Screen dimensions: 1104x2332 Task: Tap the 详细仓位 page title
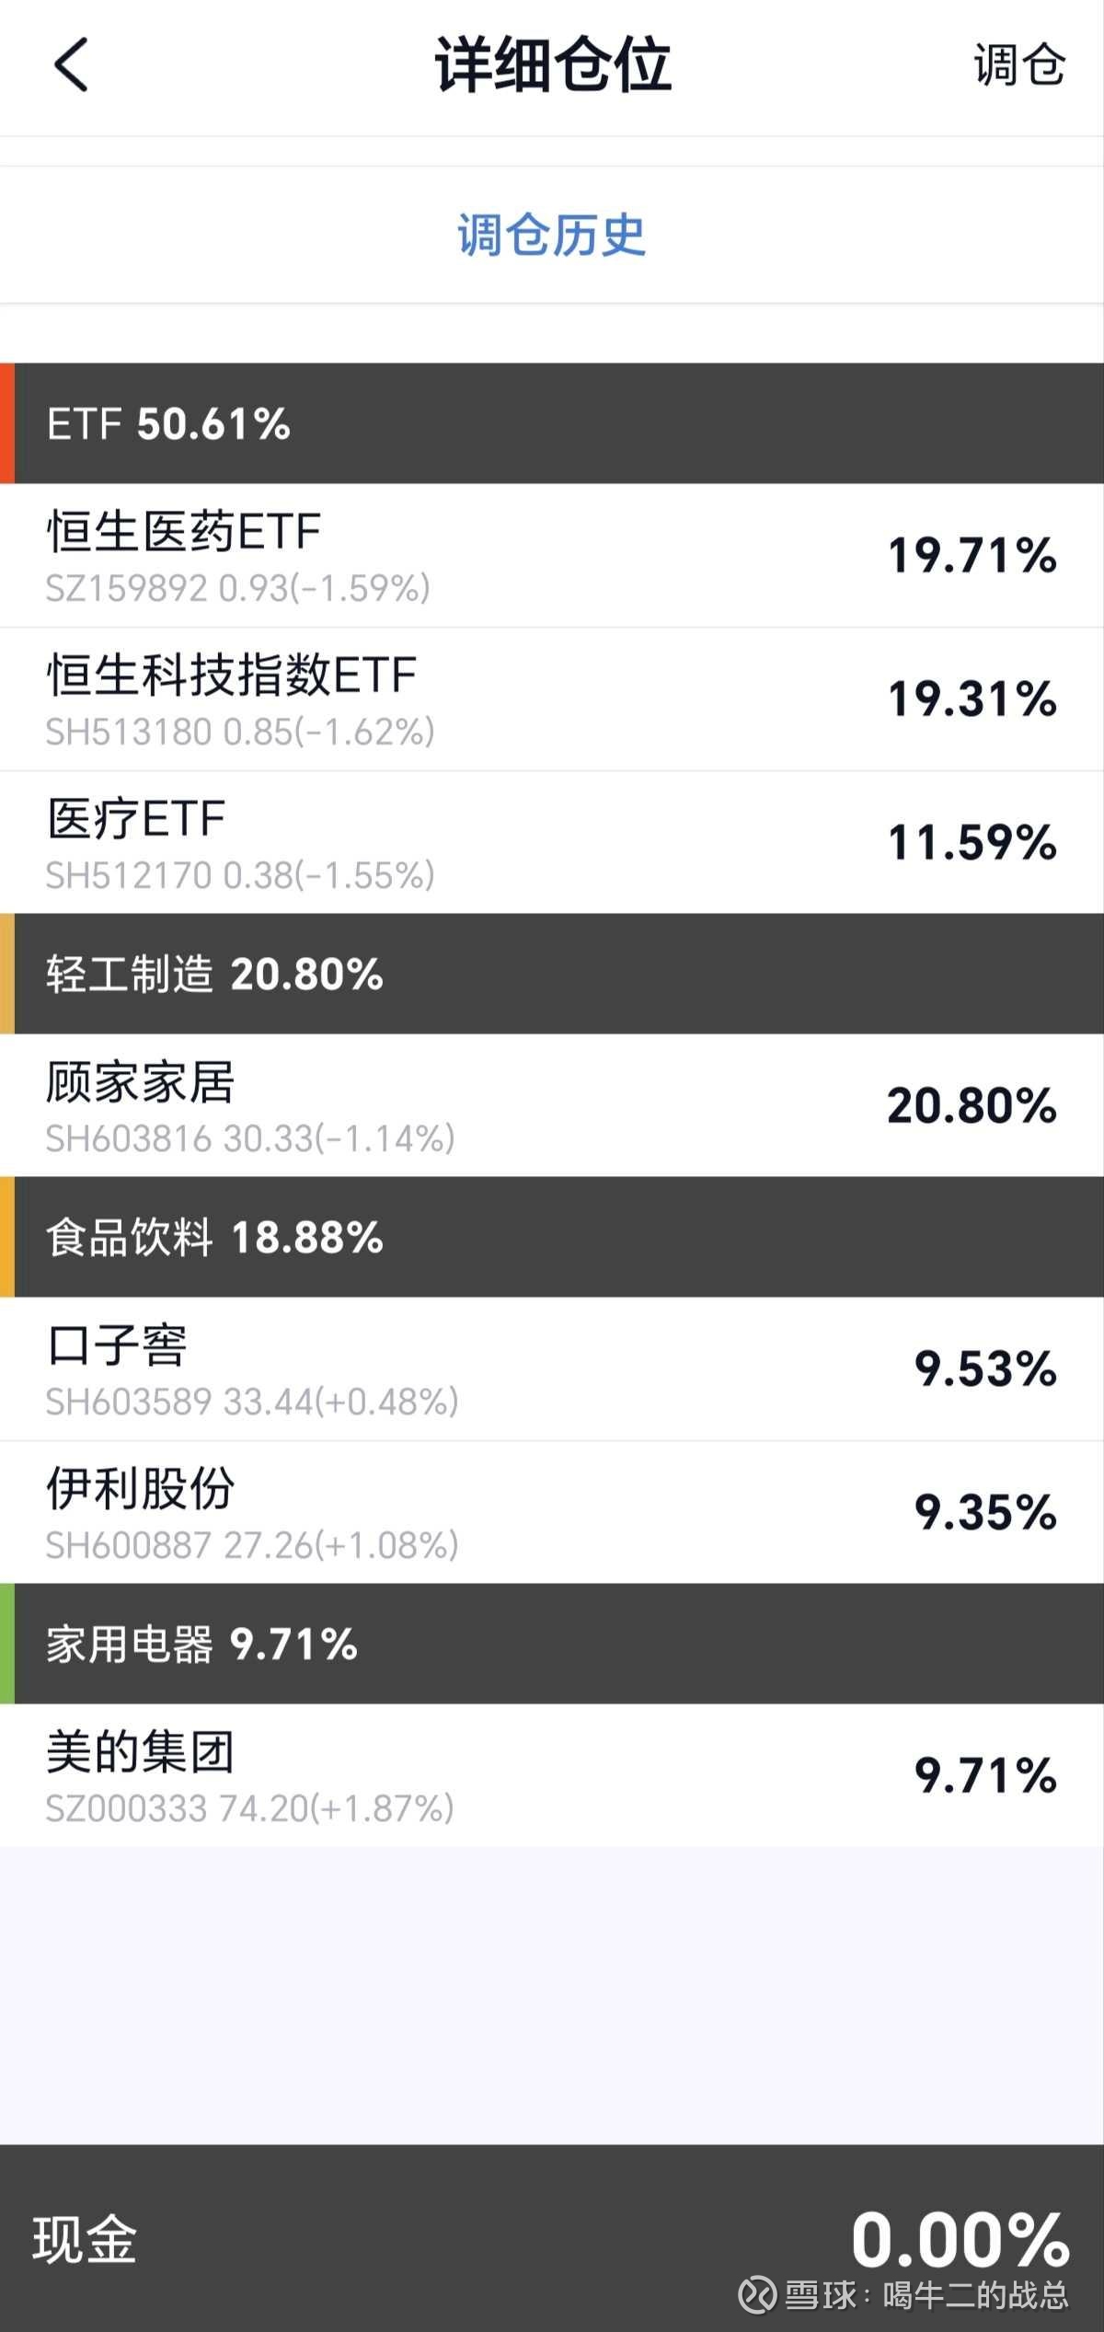click(x=552, y=65)
